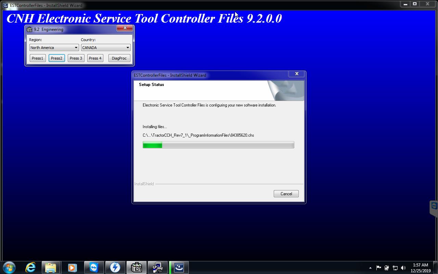Open the Country dropdown showing CANADA

point(106,48)
